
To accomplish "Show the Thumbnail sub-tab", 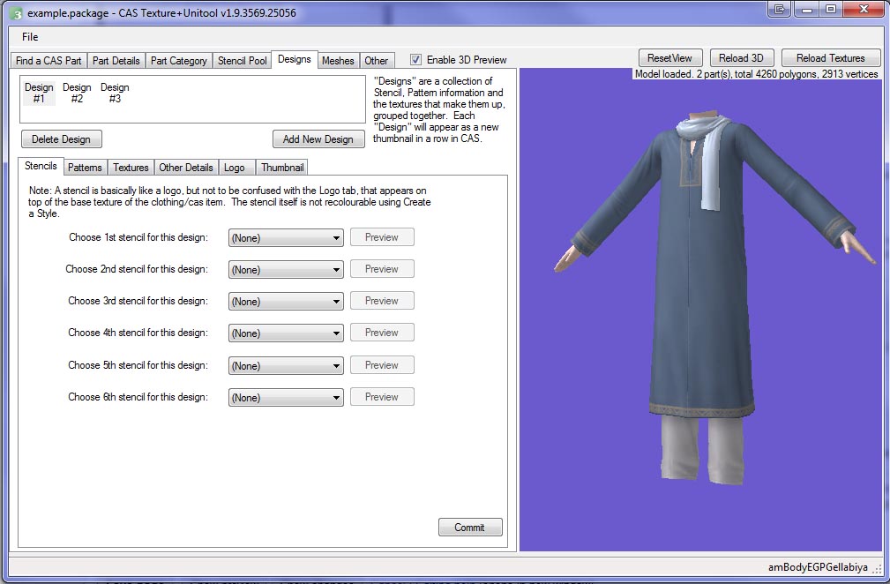I will pyautogui.click(x=282, y=168).
